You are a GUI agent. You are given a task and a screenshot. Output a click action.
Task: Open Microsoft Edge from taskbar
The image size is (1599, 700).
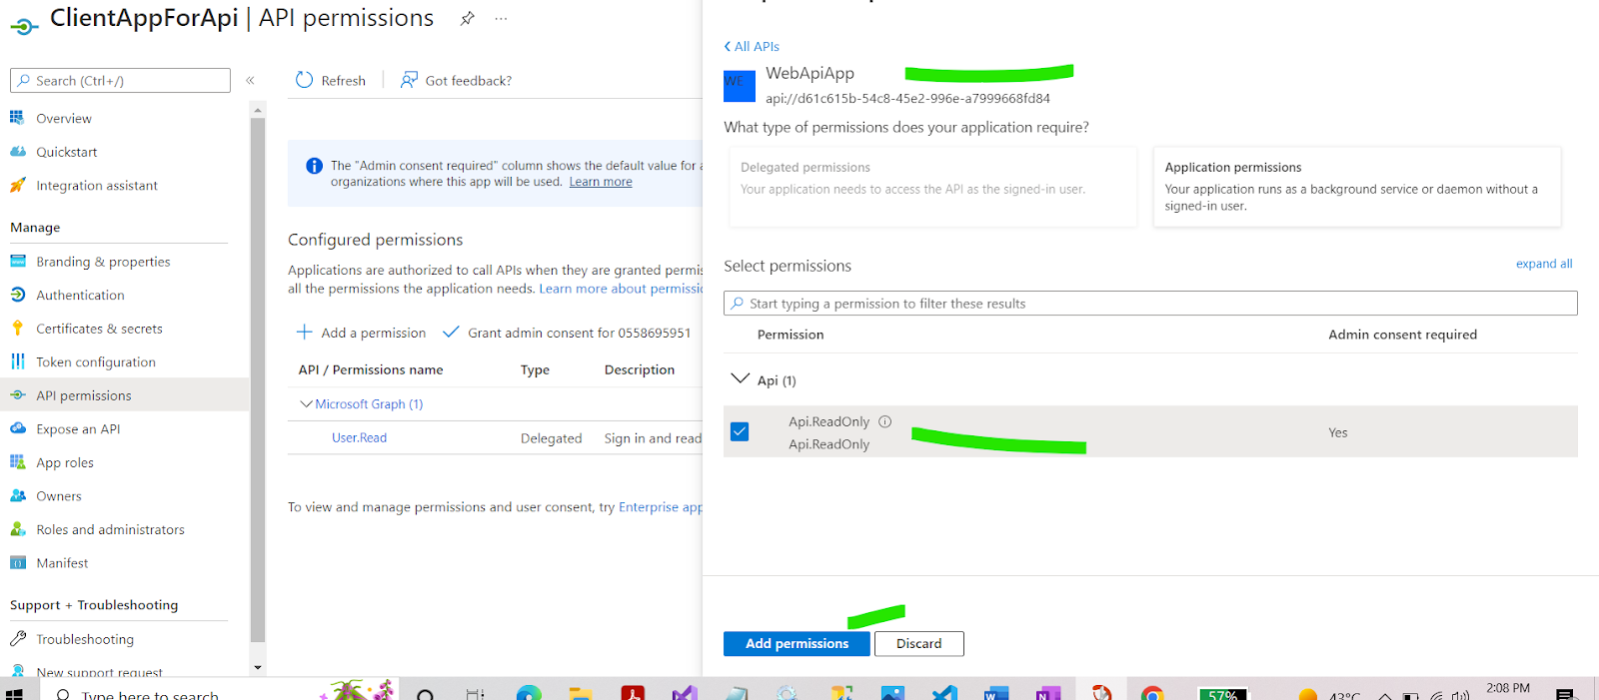[529, 693]
